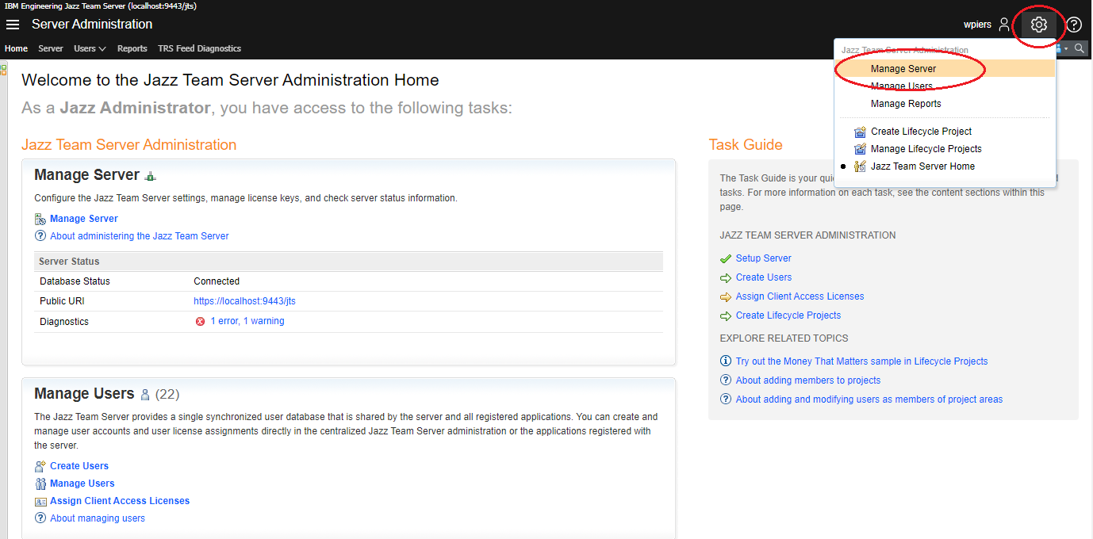Viewport: 1093px width, 539px height.
Task: Open Try out the Money That Matters sample
Action: (x=862, y=361)
